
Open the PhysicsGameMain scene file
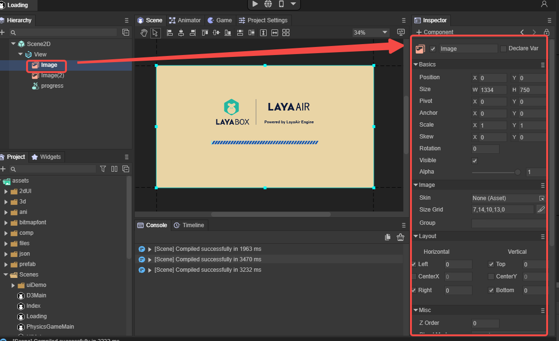click(x=50, y=327)
